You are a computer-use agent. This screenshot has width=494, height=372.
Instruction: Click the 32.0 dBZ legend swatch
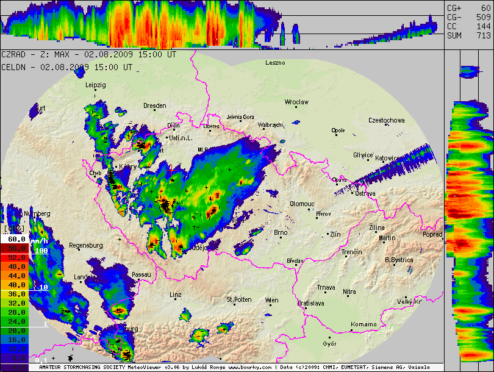(x=15, y=303)
